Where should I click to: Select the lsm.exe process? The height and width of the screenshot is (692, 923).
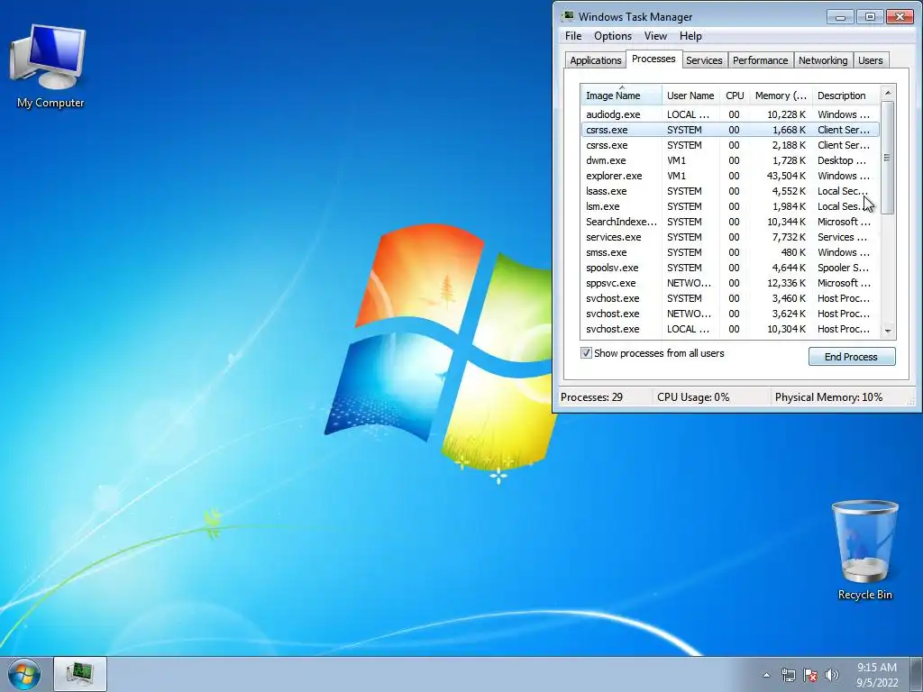[730, 206]
